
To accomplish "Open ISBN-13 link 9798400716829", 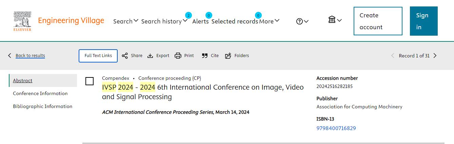I will pos(336,128).
